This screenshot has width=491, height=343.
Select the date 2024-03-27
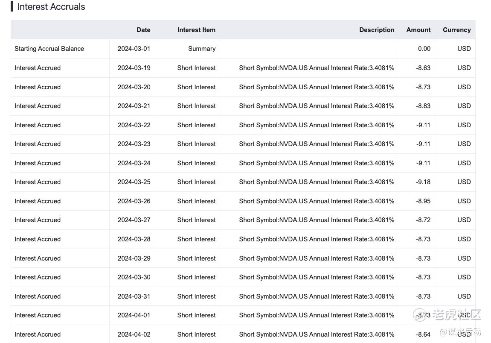[134, 220]
